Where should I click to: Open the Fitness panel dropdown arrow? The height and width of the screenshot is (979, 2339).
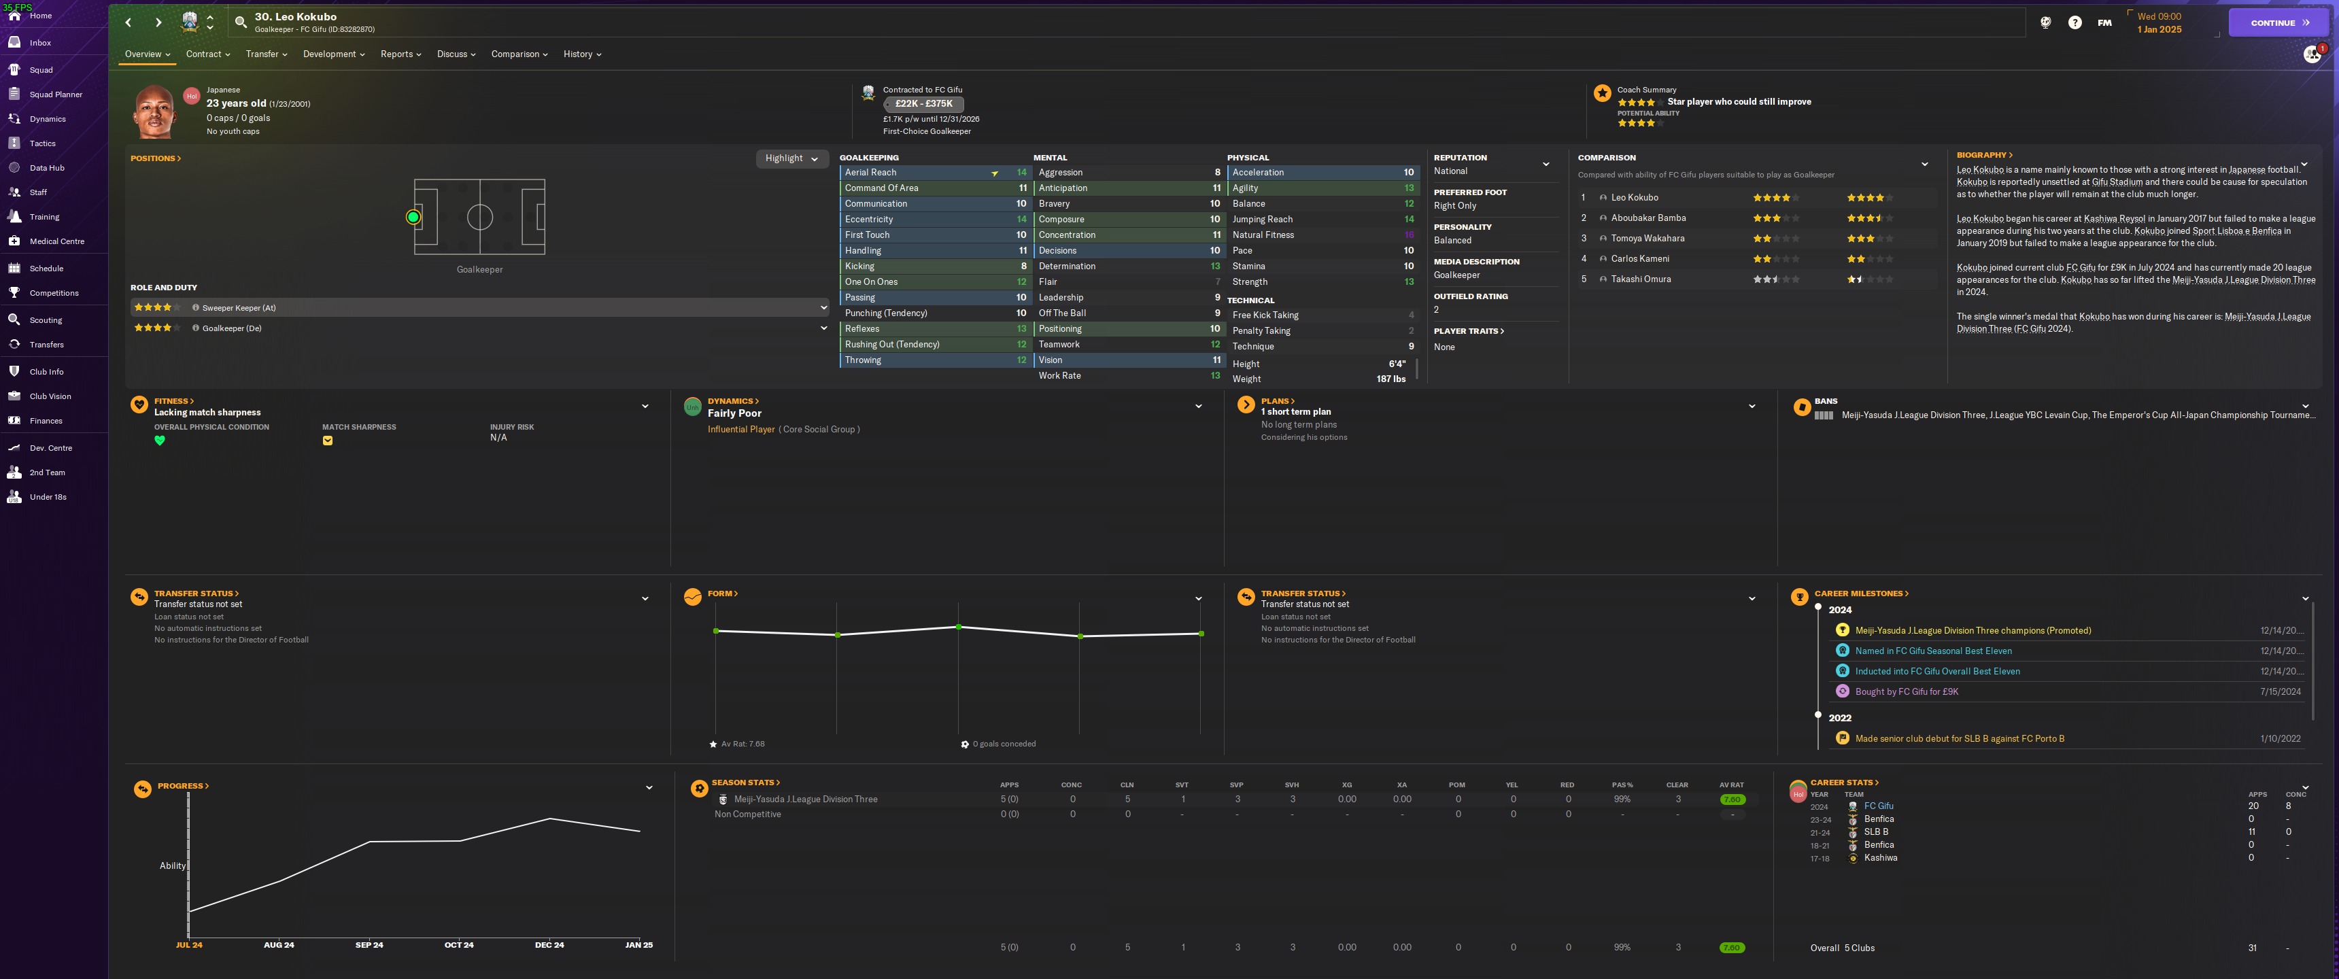645,407
